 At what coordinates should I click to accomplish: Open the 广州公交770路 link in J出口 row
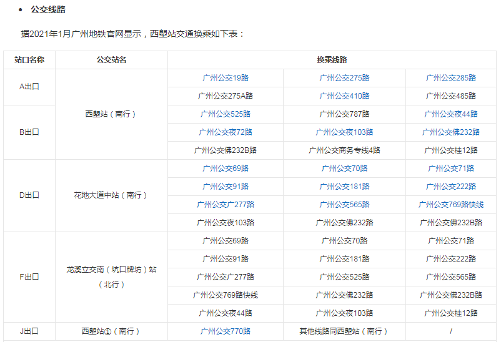(225, 331)
